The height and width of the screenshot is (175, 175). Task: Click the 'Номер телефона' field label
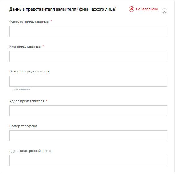coord(23,126)
